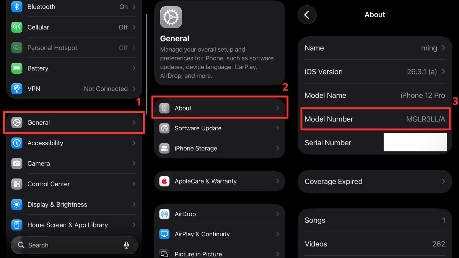Tap the About page title

point(375,15)
